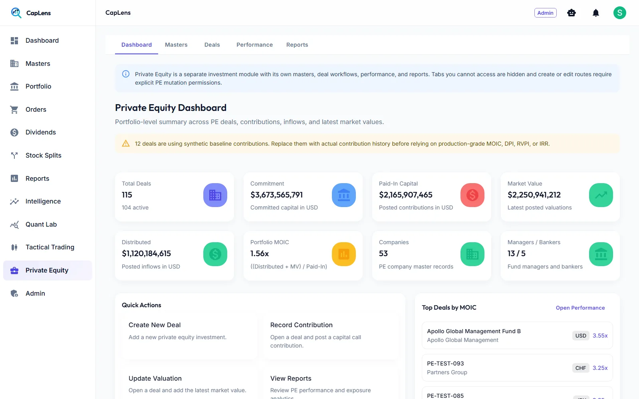Viewport: 639px width, 399px height.
Task: Click the Record Contribution quick action
Action: 331,336
